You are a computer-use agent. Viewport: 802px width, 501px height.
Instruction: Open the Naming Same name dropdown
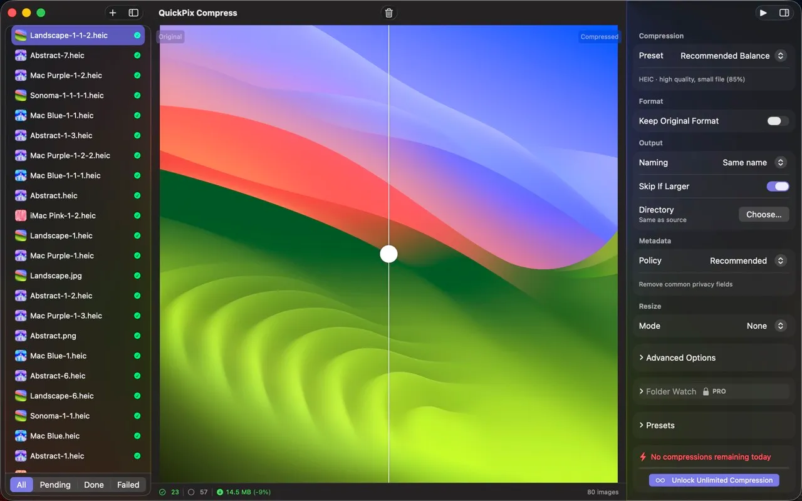754,162
